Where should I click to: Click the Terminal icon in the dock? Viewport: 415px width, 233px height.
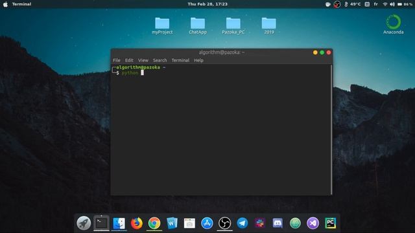pyautogui.click(x=101, y=223)
